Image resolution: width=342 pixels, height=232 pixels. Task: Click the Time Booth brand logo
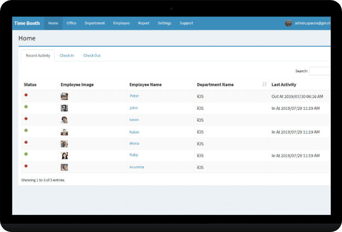[x=27, y=23]
